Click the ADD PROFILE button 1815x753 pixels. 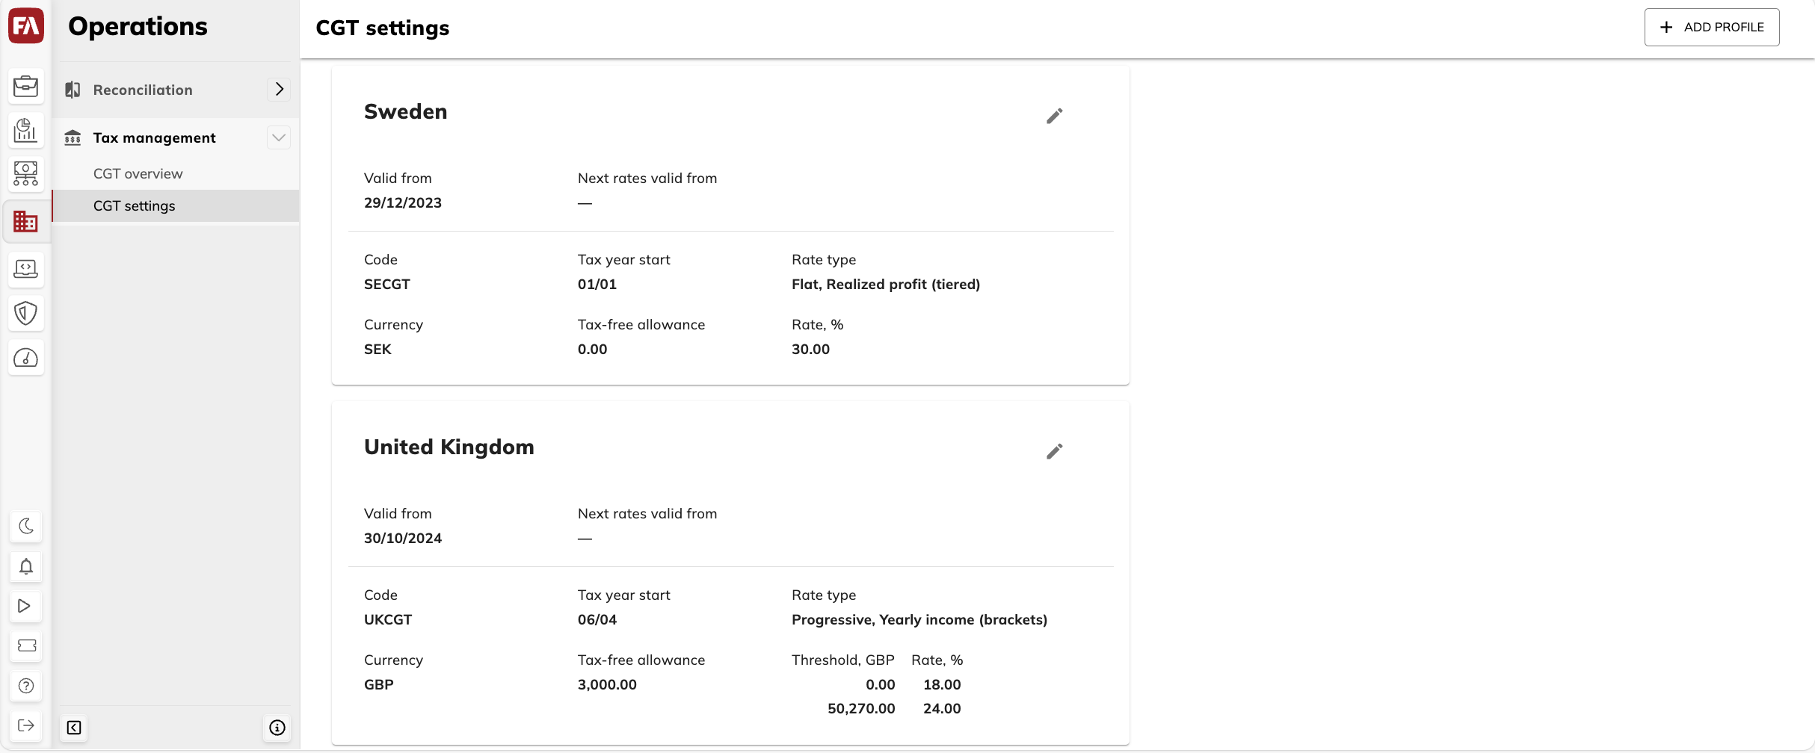pos(1712,28)
